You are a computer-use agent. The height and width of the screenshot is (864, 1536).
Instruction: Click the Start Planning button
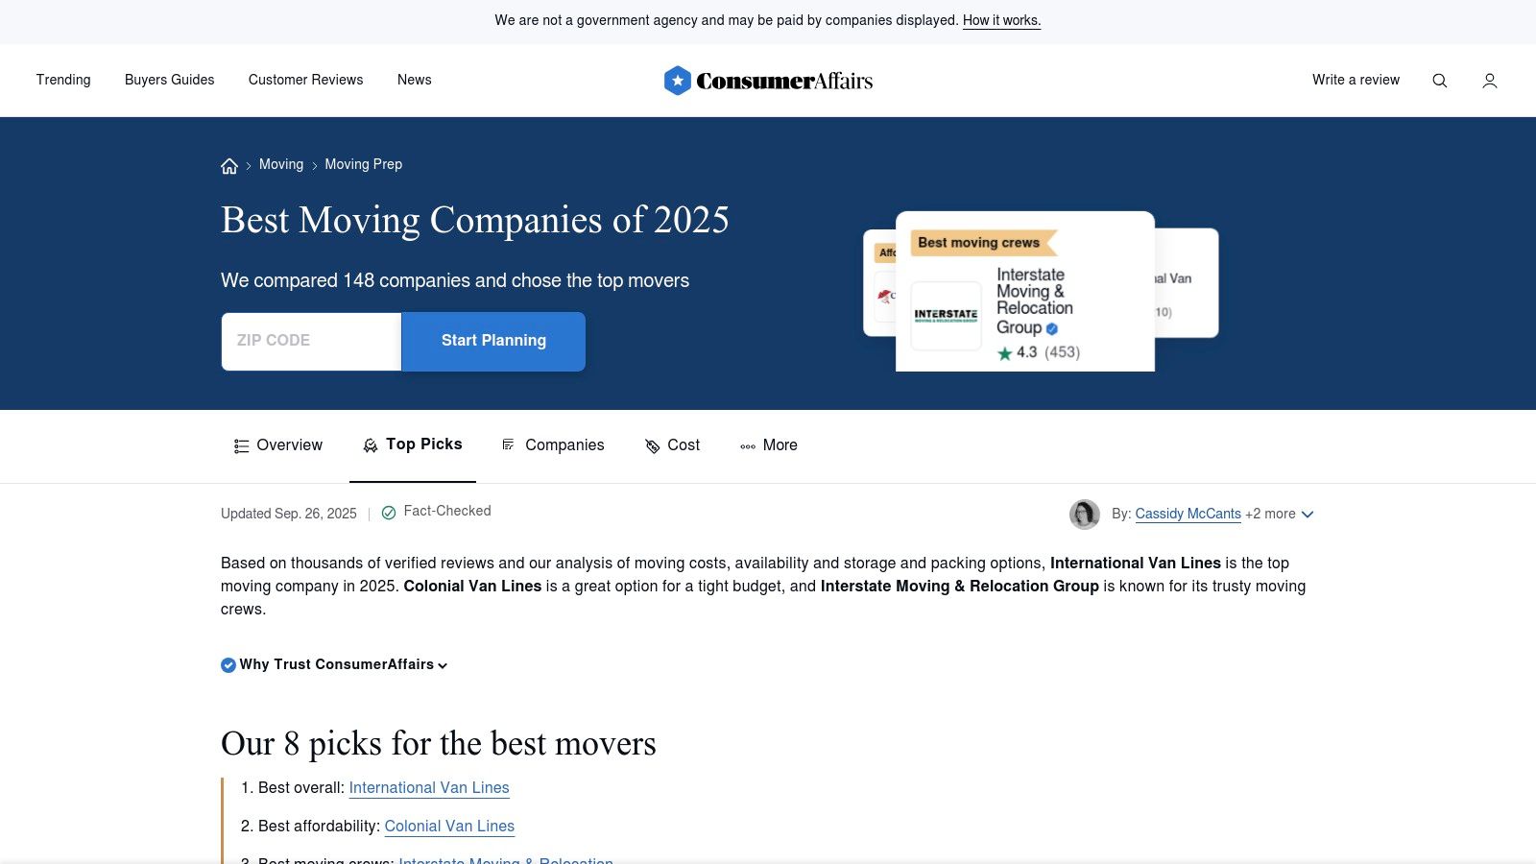pos(492,341)
